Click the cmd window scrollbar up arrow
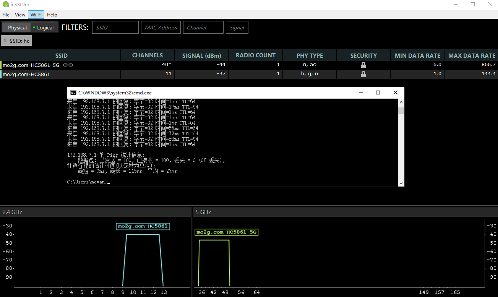 [401, 102]
